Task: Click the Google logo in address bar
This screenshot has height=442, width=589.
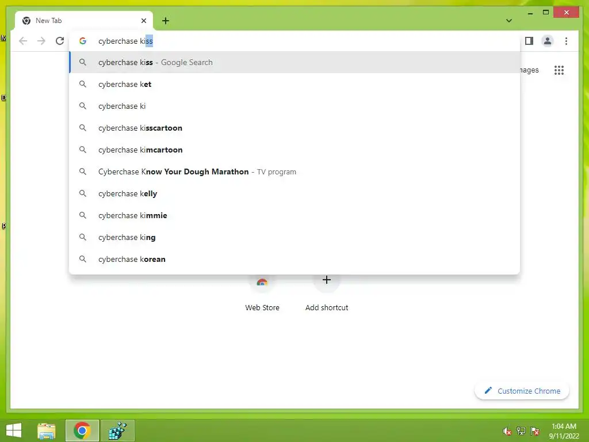Action: 83,41
